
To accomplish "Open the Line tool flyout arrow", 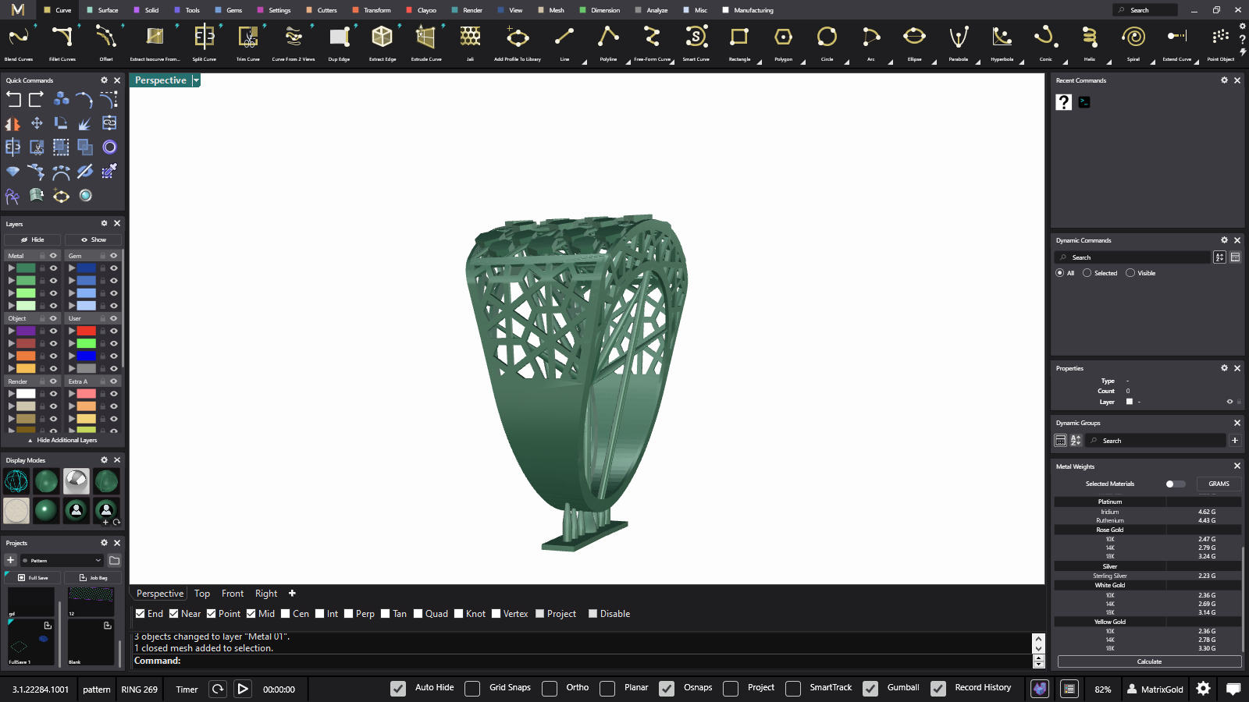I will click(x=584, y=62).
